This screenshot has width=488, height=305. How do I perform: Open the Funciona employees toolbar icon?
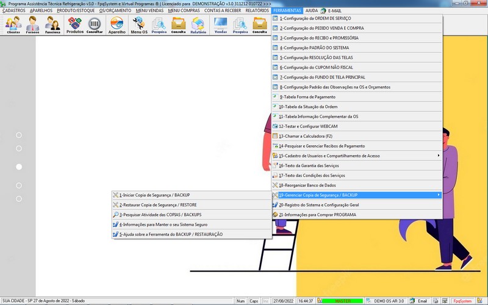click(x=52, y=25)
